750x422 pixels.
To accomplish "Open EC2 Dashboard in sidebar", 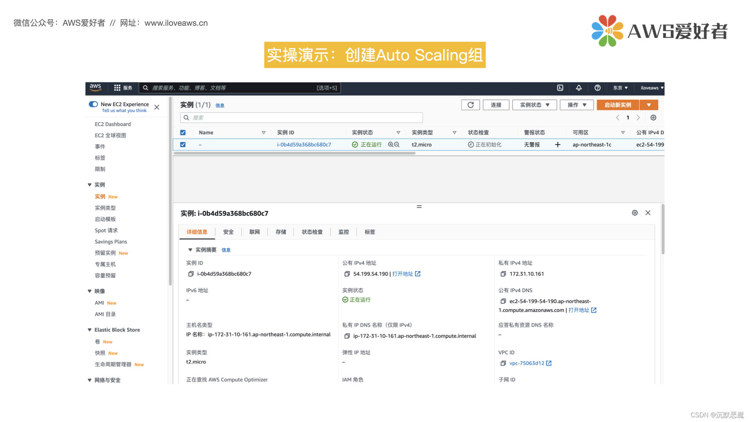I will point(113,124).
